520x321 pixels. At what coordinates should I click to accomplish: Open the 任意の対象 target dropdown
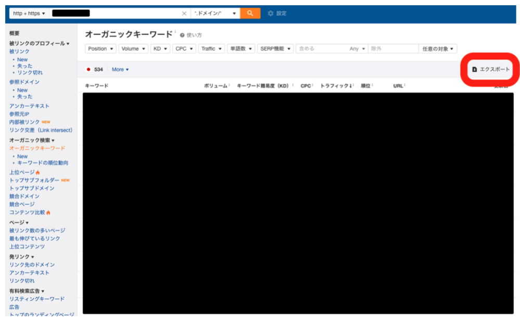(x=438, y=49)
